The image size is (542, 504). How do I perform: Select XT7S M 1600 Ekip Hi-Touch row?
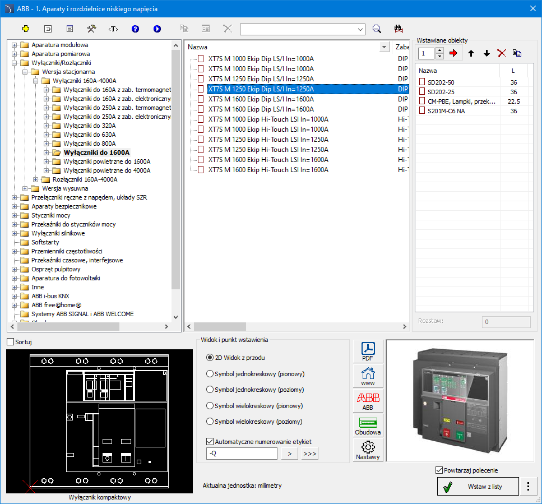pos(268,159)
